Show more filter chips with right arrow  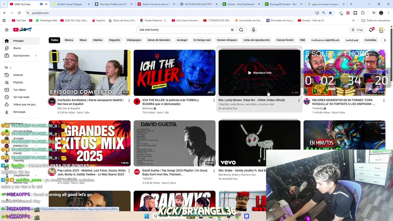point(385,40)
